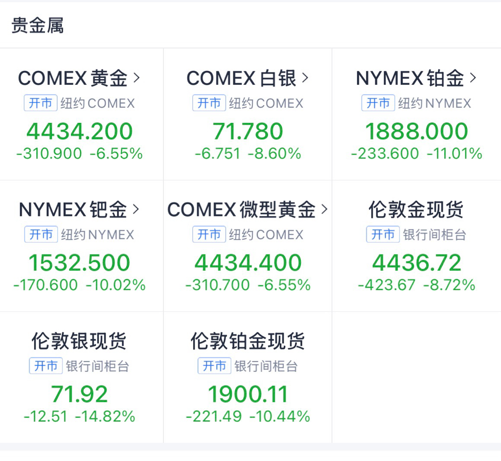Screen dimensions: 501x461
Task: Select the 开市 tag under 伦敦银现货
Action: tap(46, 366)
